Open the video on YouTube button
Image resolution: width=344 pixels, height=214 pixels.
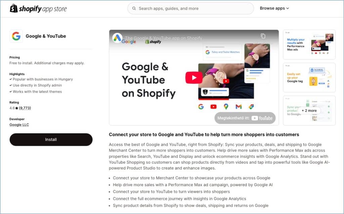pyautogui.click(x=245, y=118)
